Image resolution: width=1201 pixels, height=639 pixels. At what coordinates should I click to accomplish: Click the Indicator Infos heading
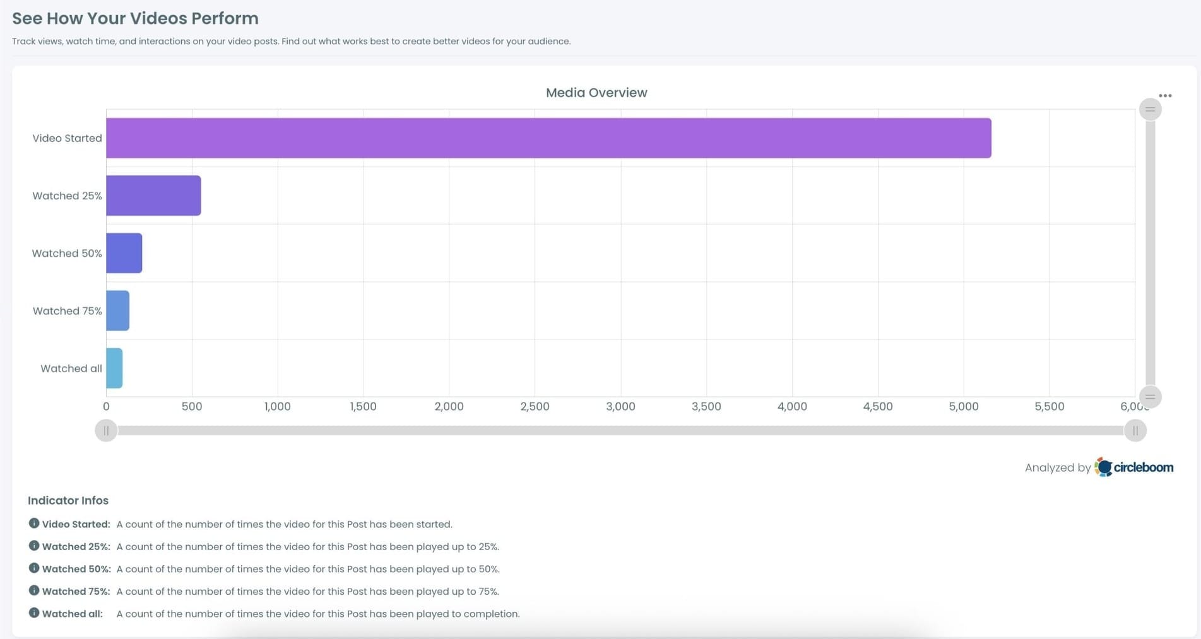point(68,500)
